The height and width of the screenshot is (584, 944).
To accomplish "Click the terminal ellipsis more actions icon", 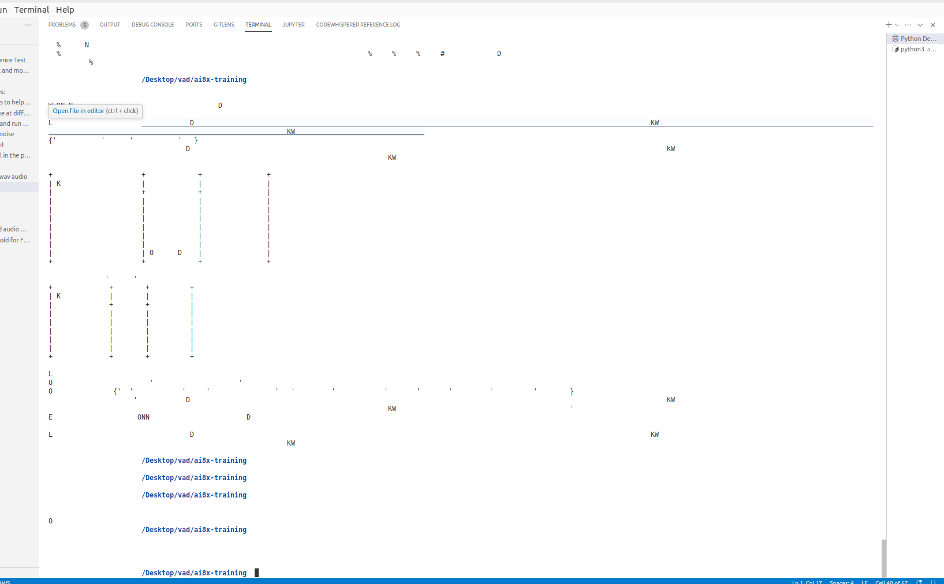I will pos(908,25).
